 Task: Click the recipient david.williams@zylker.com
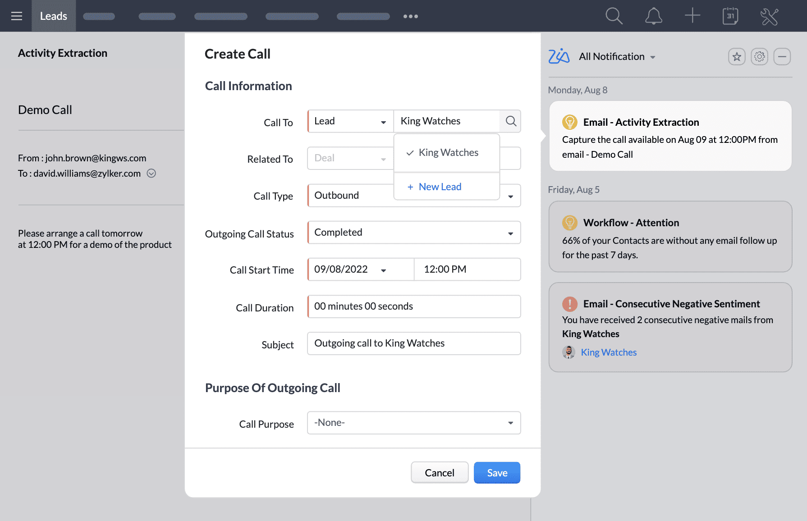[x=87, y=174]
